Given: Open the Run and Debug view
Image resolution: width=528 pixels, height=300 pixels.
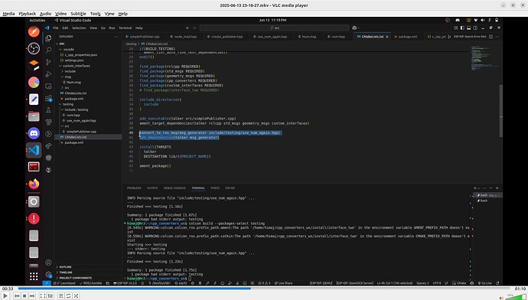Looking at the screenshot, I should pos(48,74).
